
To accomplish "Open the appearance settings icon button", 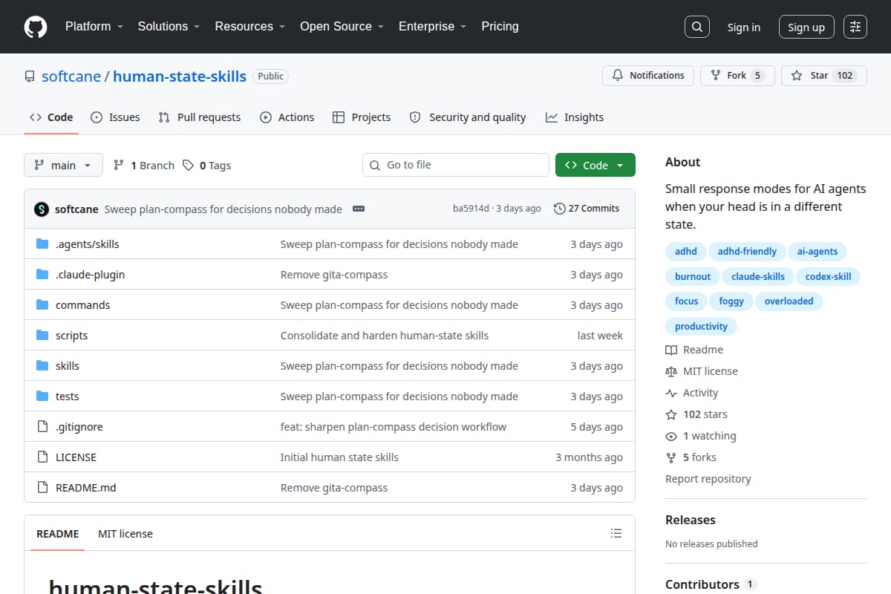I will 855,27.
